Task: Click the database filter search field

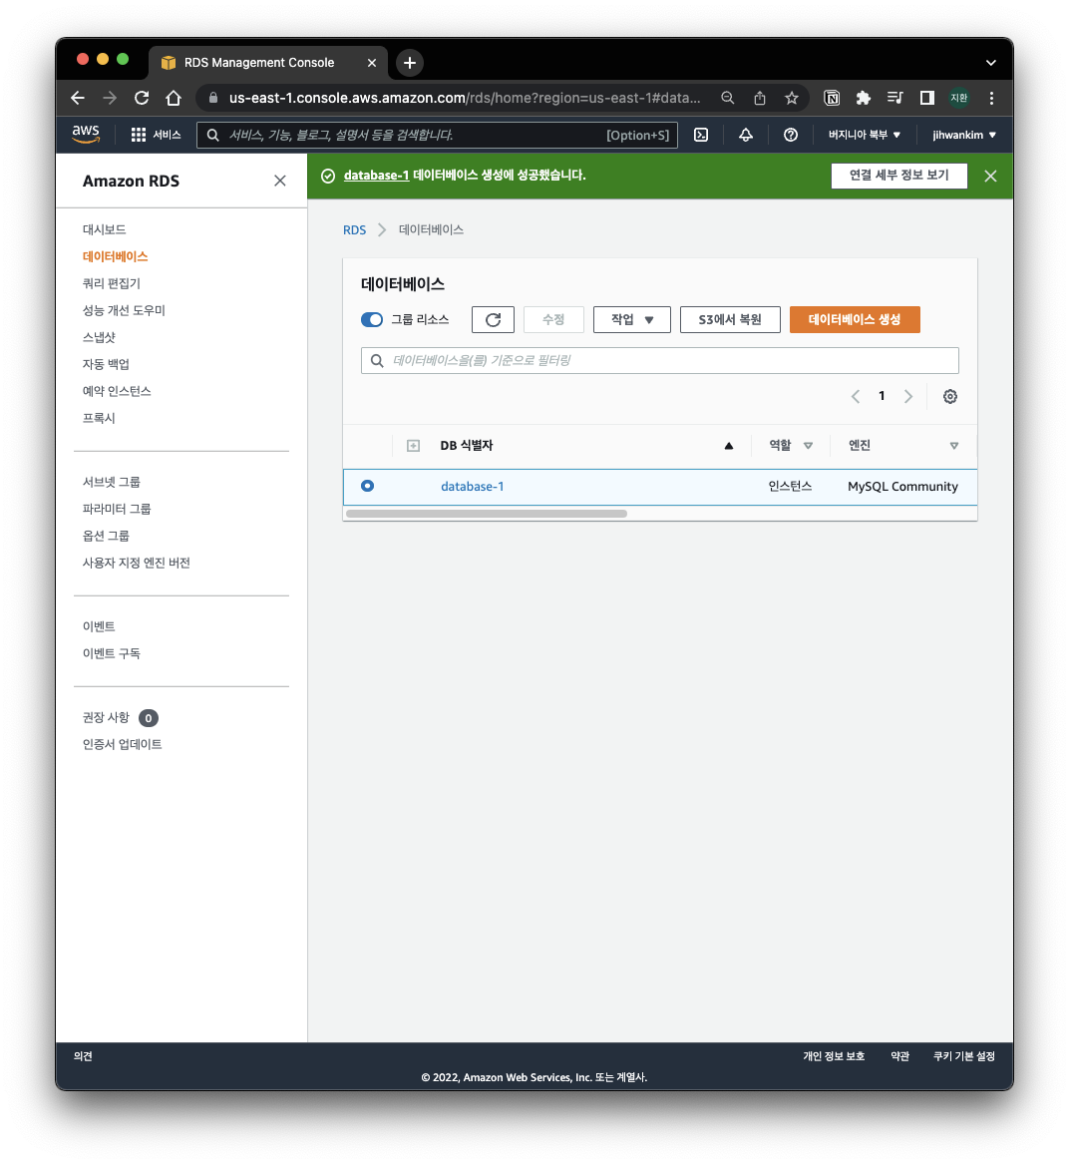Action: (660, 361)
